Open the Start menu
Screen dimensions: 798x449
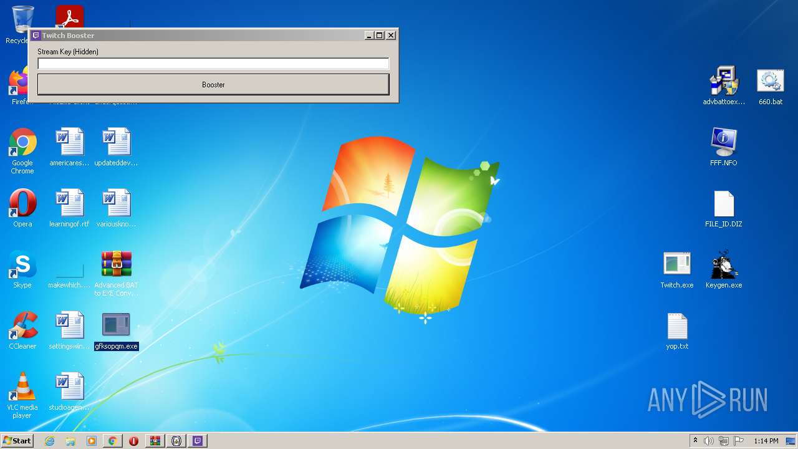17,441
